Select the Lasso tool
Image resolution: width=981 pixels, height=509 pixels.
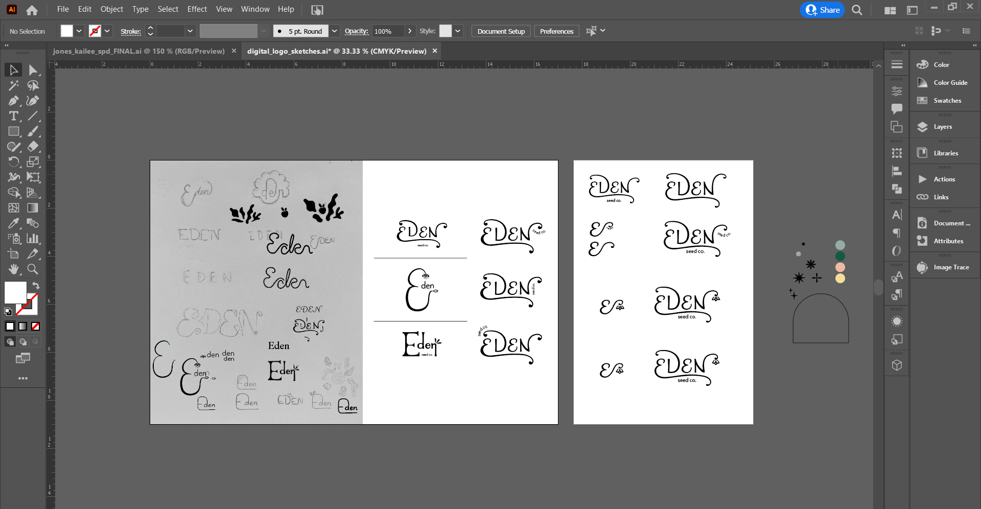point(33,85)
